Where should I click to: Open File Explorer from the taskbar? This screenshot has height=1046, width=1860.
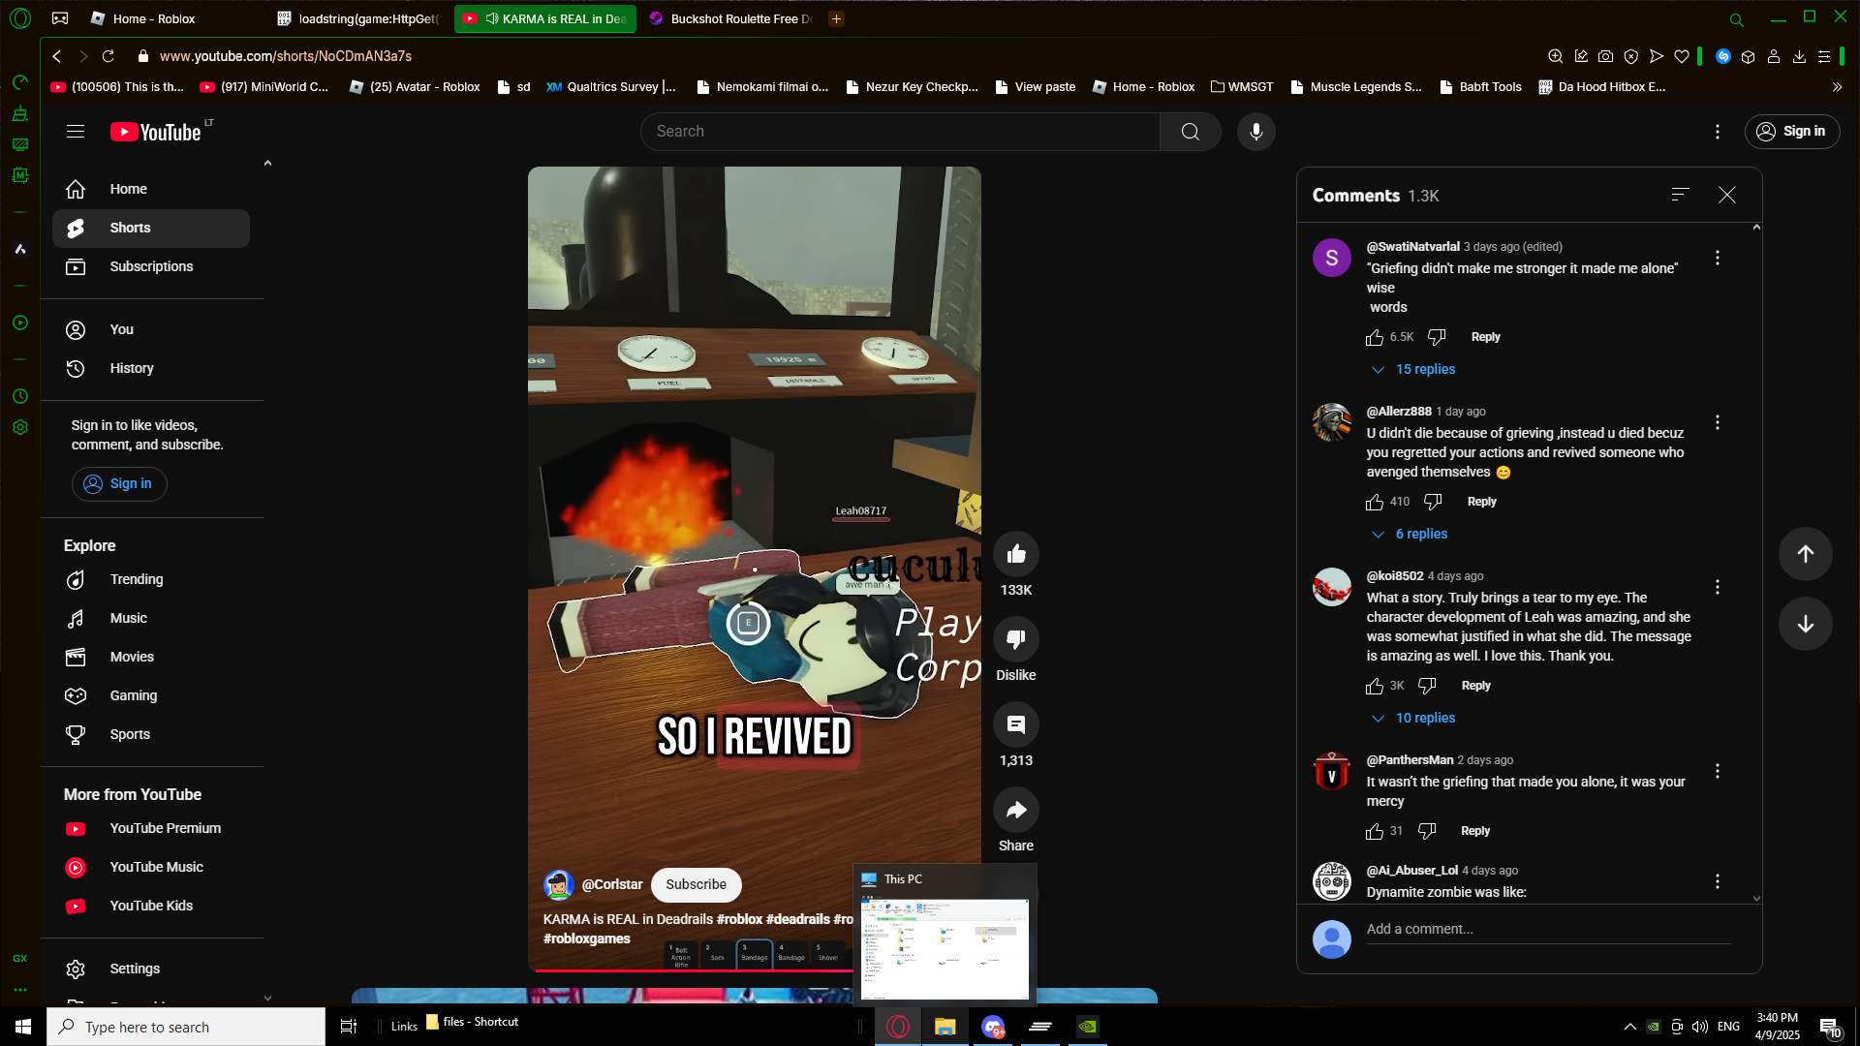pyautogui.click(x=945, y=1027)
